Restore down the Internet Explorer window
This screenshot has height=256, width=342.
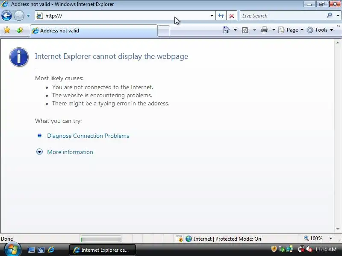[322, 4]
